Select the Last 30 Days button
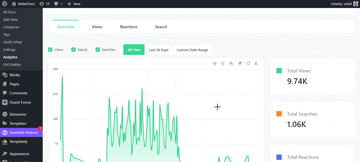The image size is (360, 162). tap(159, 50)
